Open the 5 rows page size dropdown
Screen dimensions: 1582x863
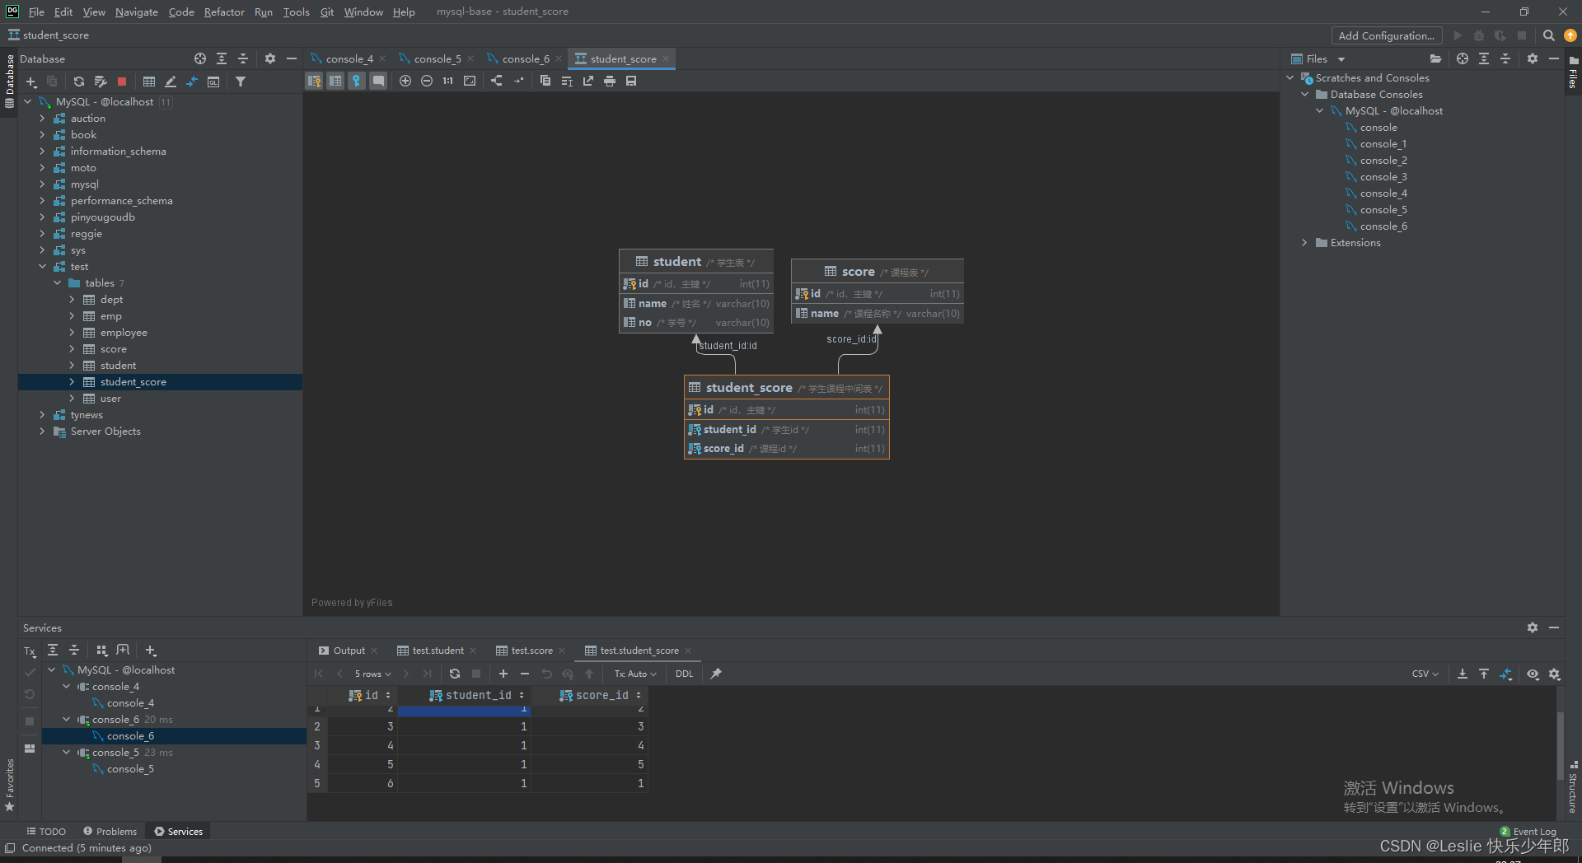[x=373, y=674]
